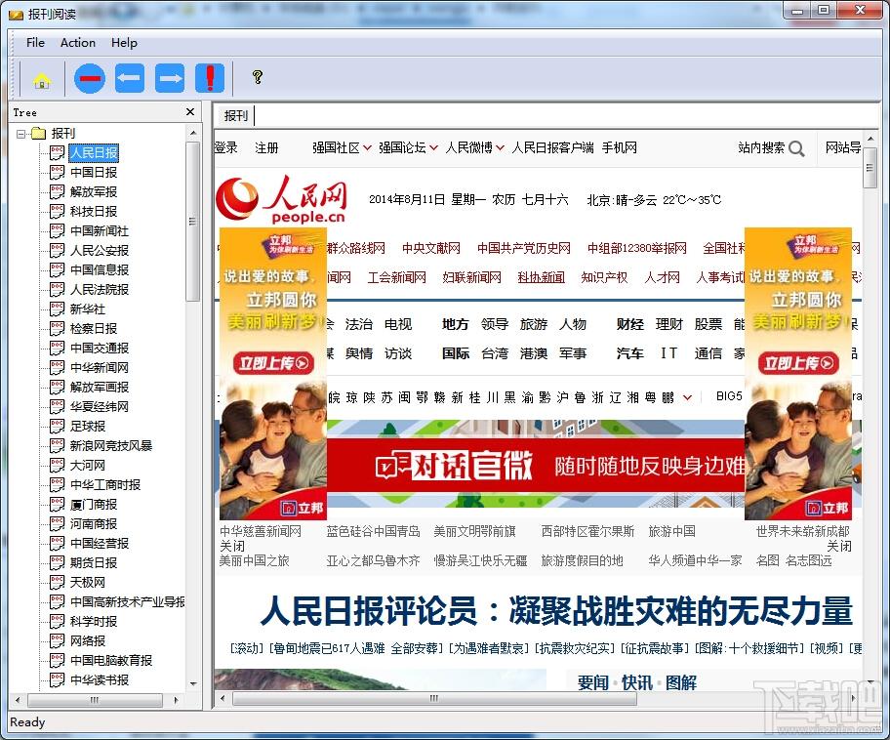Click the tree panel horizontal scrollbar thumb
This screenshot has height=740, width=890.
click(95, 700)
